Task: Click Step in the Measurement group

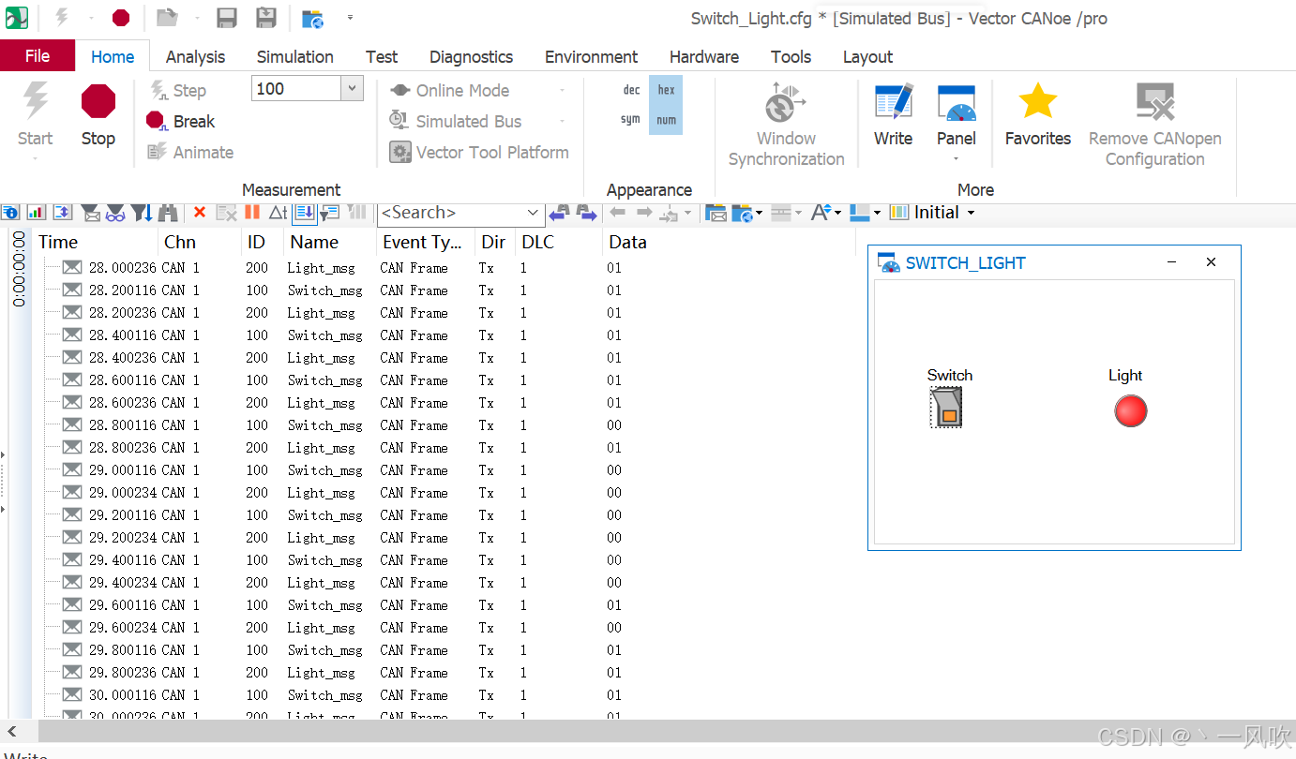Action: pyautogui.click(x=178, y=90)
